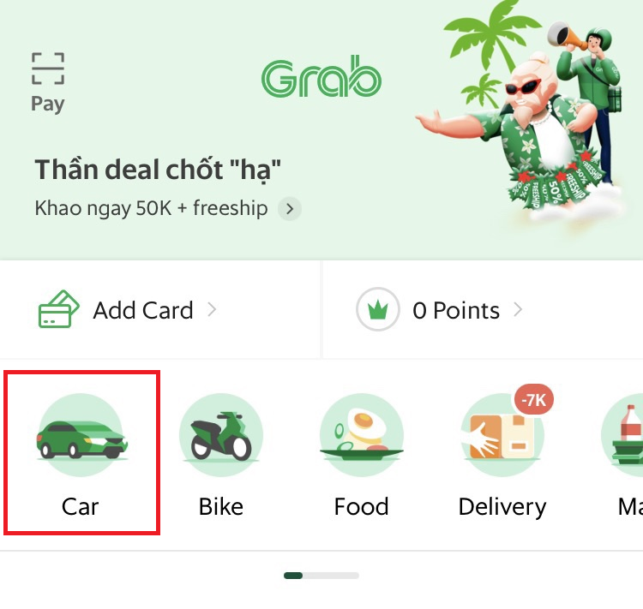Viewport: 643px width, 609px height.
Task: Click the credit card Add Card icon
Action: pos(58,309)
